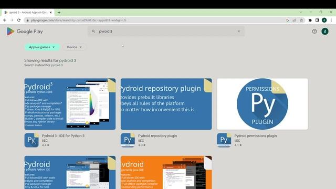Open the Device filter dropdown
Image resolution: width=336 pixels, height=189 pixels.
[75, 47]
